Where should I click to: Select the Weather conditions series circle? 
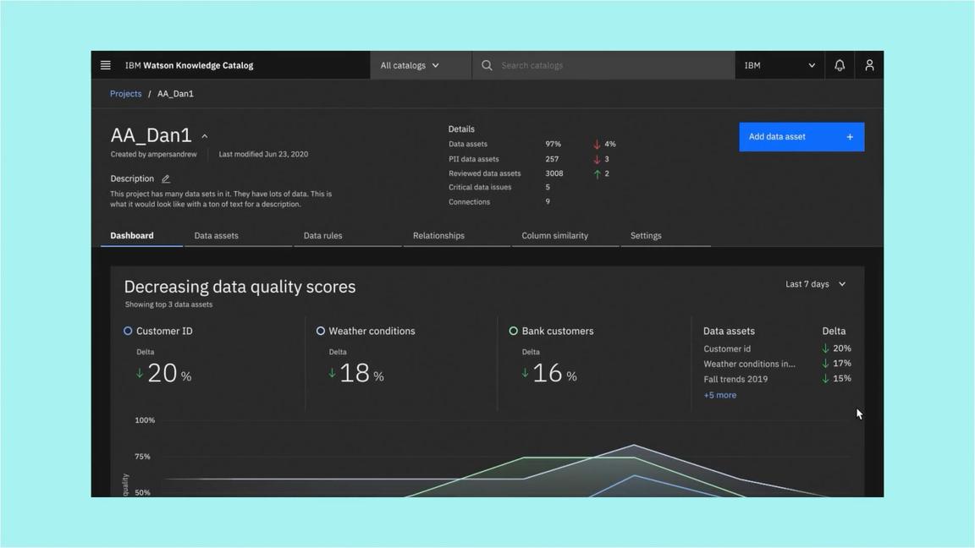coord(321,332)
